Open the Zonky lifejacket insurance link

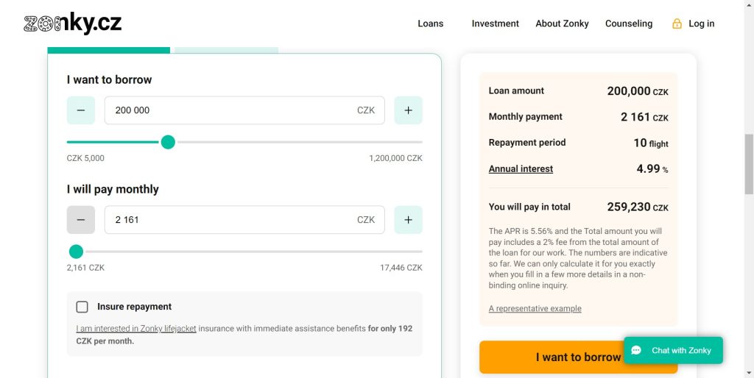(136, 329)
